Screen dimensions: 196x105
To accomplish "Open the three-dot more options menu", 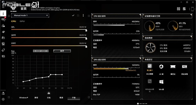I will pos(83,15).
